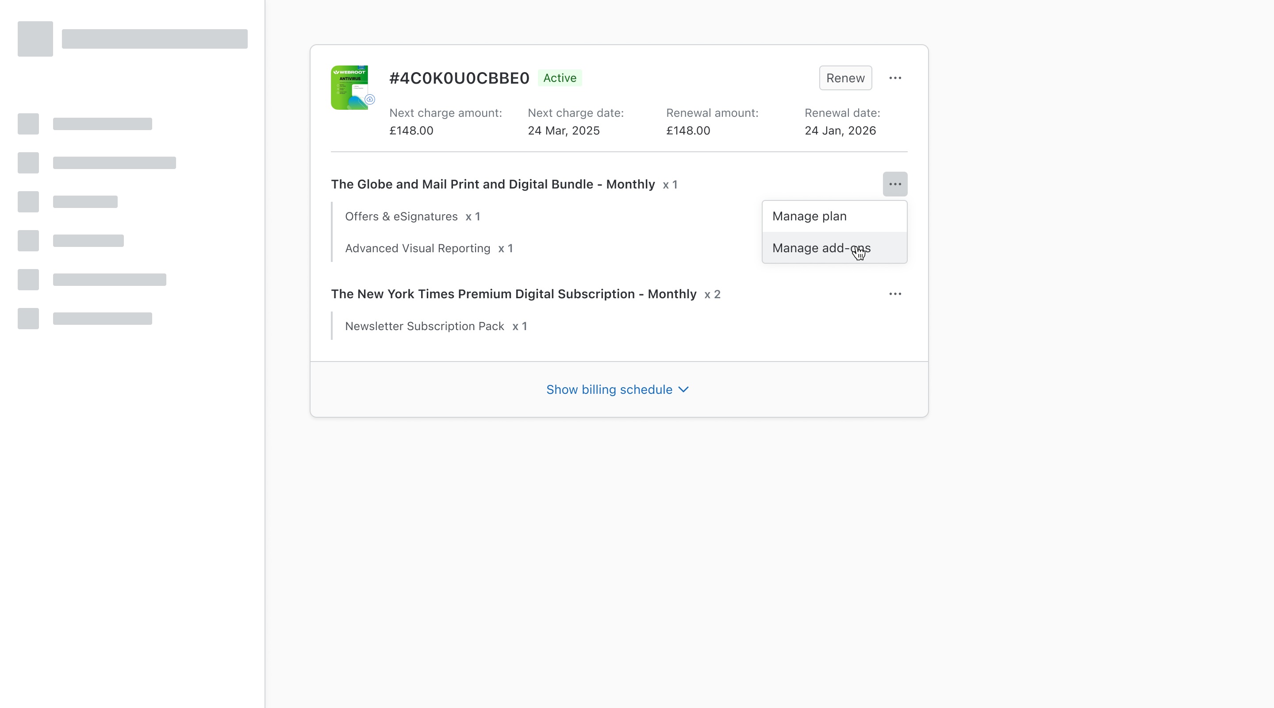Click subscription ID #4C0K0U0CBBE0
Viewport: 1274px width, 708px height.
459,78
